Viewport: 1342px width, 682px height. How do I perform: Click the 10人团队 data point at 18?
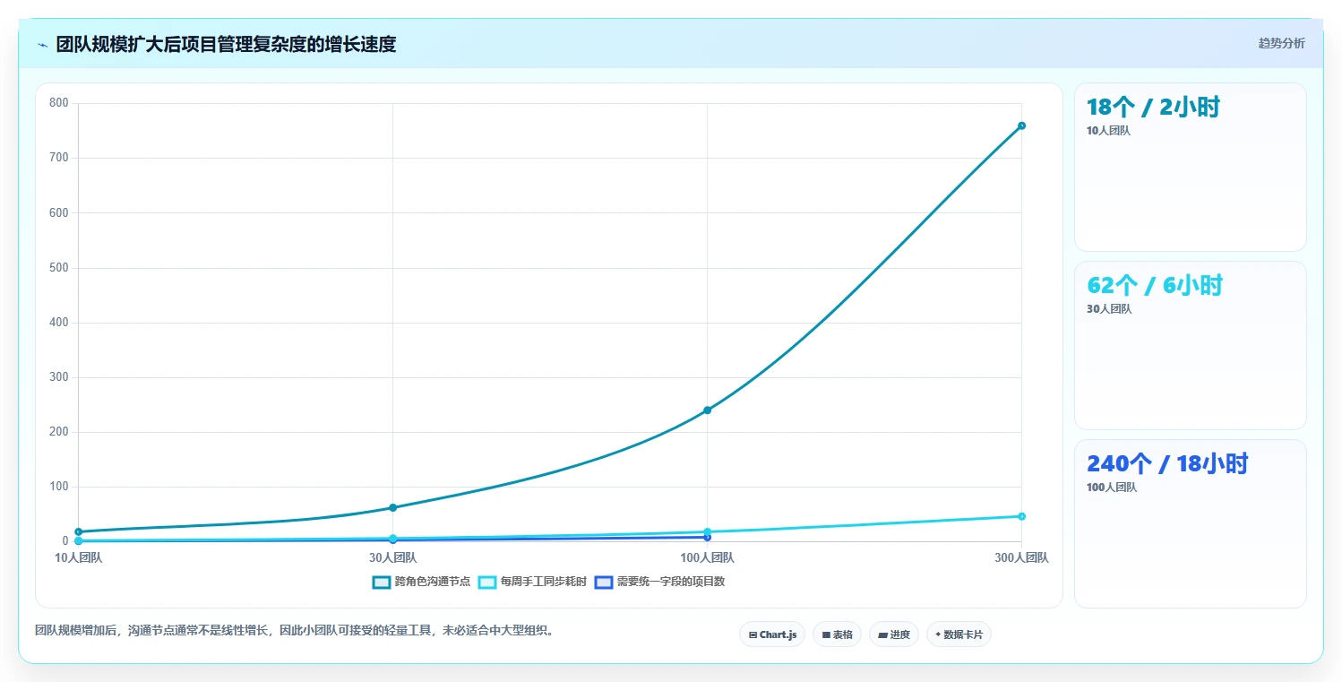[x=79, y=532]
